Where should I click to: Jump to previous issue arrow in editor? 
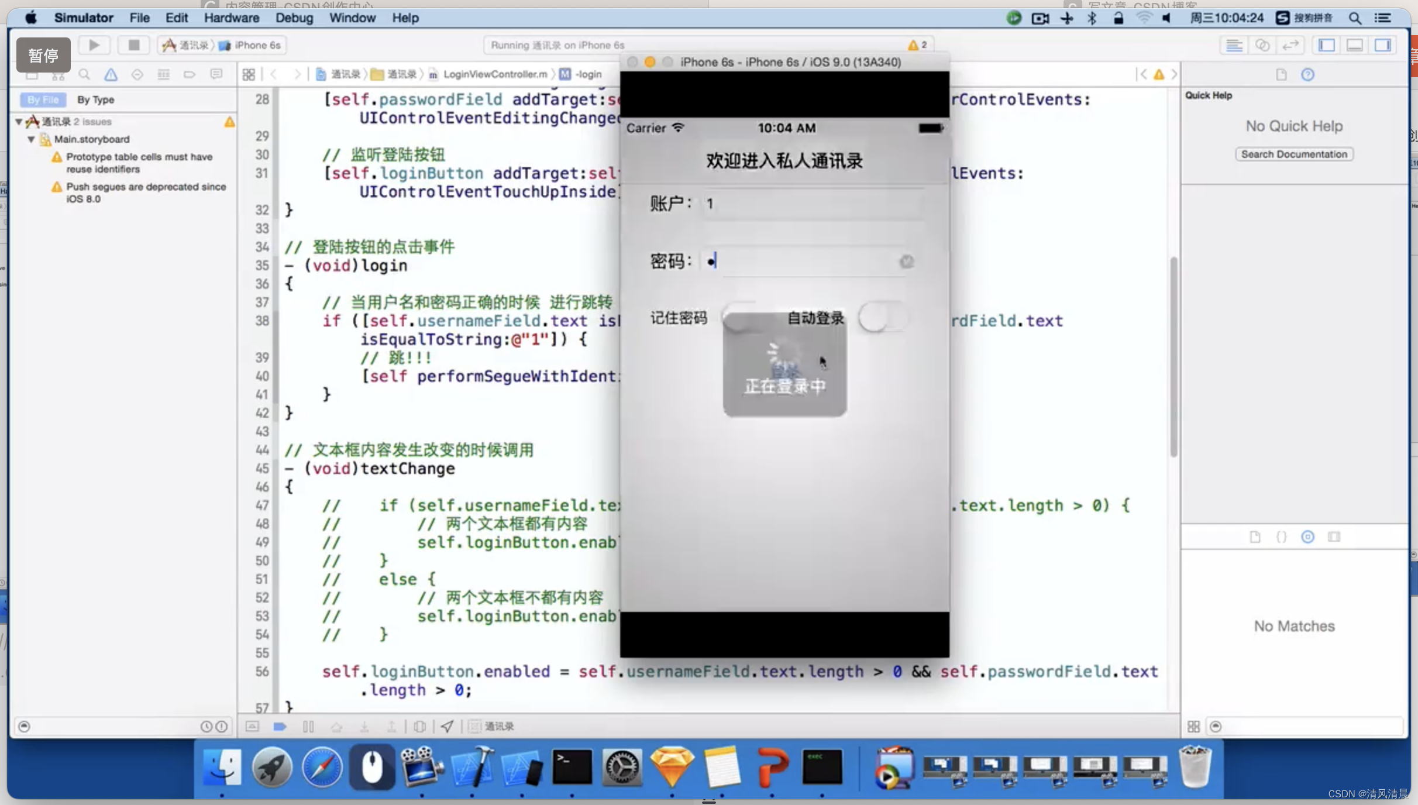1143,74
